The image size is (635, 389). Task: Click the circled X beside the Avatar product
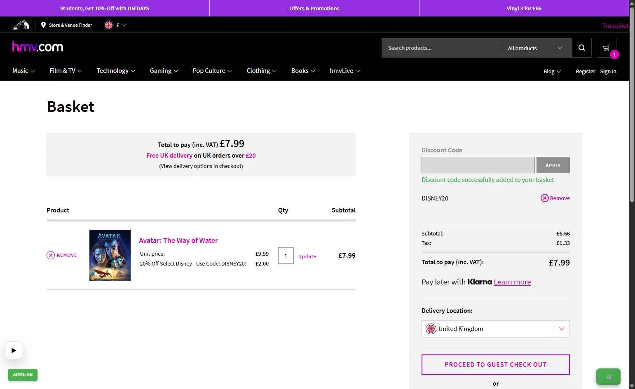(51, 255)
